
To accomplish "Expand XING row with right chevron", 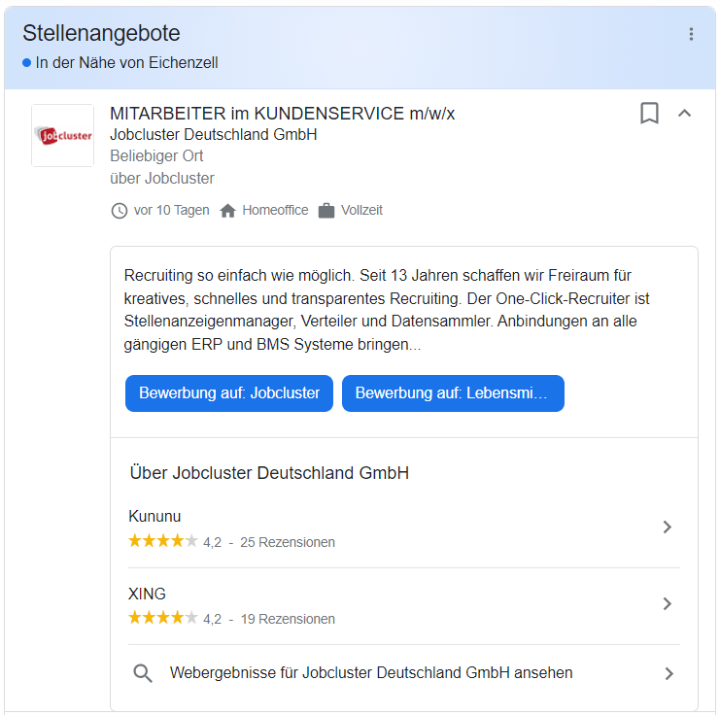I will (667, 604).
